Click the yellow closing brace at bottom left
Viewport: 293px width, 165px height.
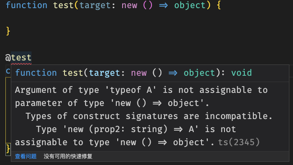(8, 149)
